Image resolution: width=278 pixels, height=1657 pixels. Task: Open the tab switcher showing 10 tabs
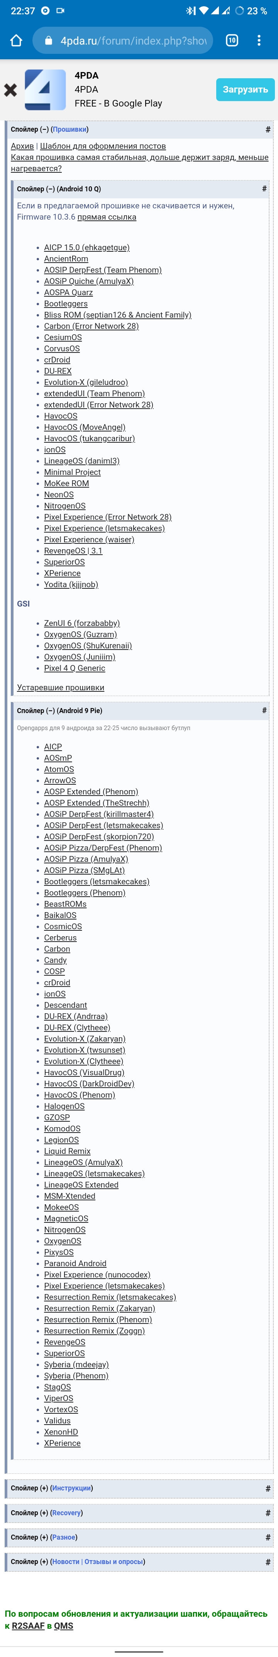coord(232,41)
